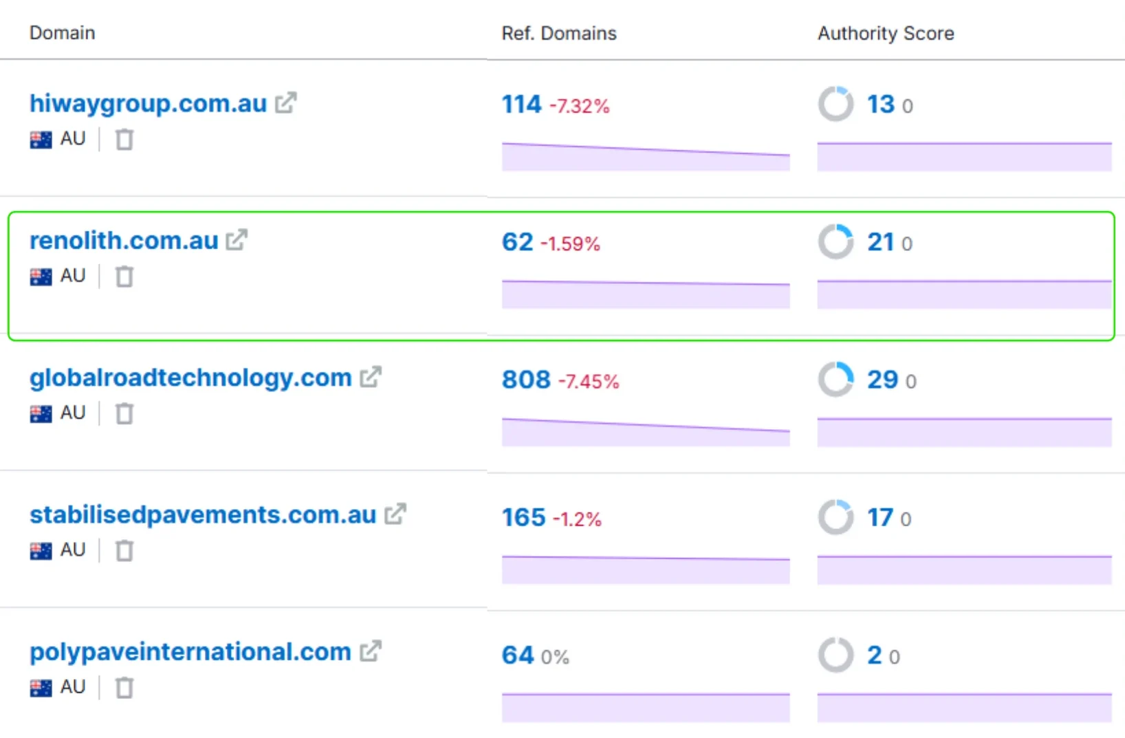The width and height of the screenshot is (1125, 738).
Task: Click the Domain column header
Action: tap(62, 33)
